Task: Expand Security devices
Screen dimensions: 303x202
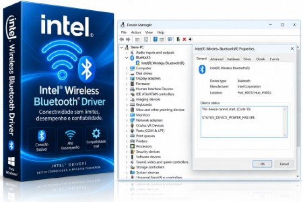Action: click(x=127, y=152)
